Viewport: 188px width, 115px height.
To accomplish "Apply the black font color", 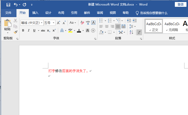I will click(x=79, y=30).
